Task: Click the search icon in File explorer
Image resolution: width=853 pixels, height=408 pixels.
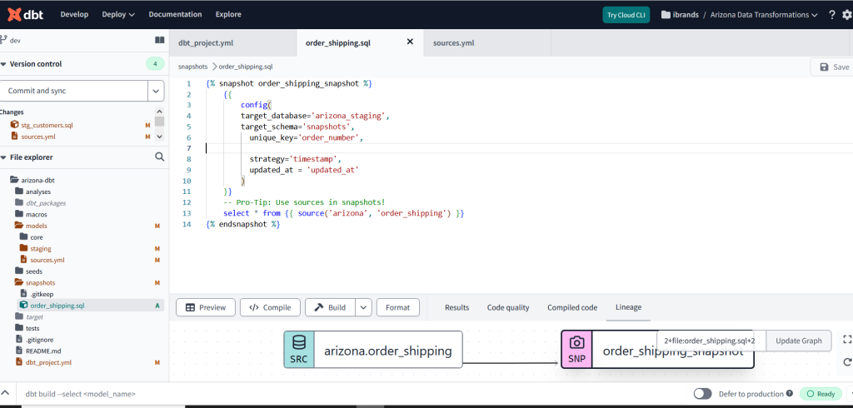Action: click(159, 157)
